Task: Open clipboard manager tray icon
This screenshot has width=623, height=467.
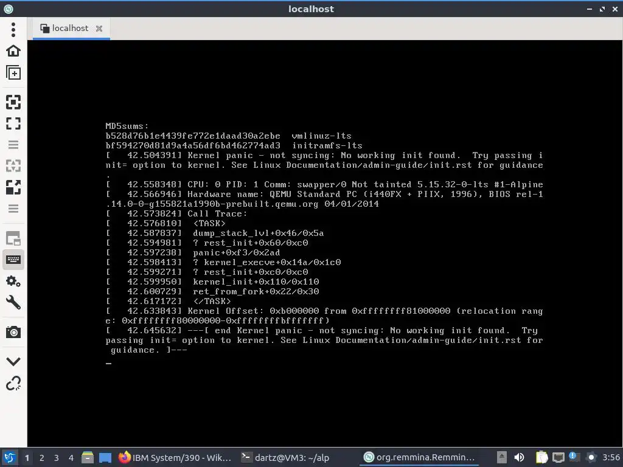Action: [541, 457]
